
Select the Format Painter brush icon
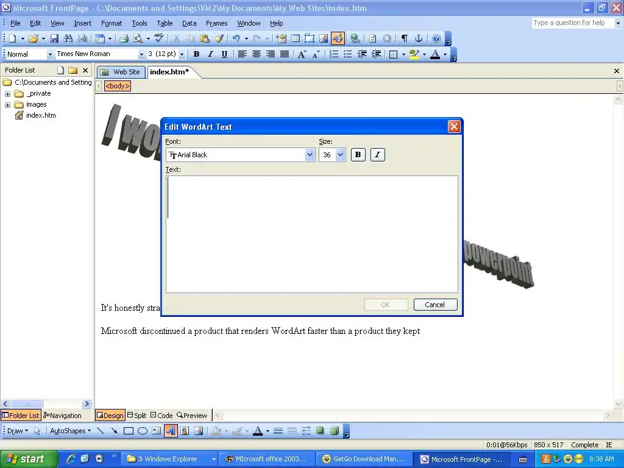(x=219, y=38)
